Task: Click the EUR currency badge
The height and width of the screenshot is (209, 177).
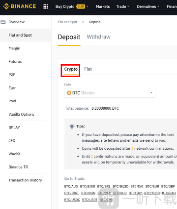Action: click(x=81, y=6)
